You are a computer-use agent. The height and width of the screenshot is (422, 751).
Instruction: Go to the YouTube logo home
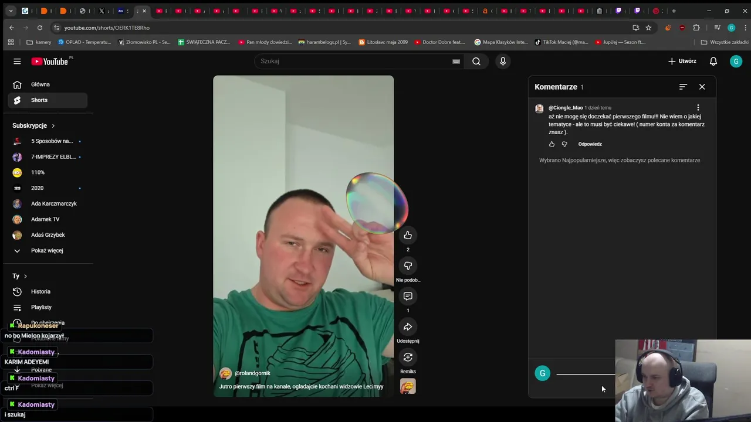[50, 61]
